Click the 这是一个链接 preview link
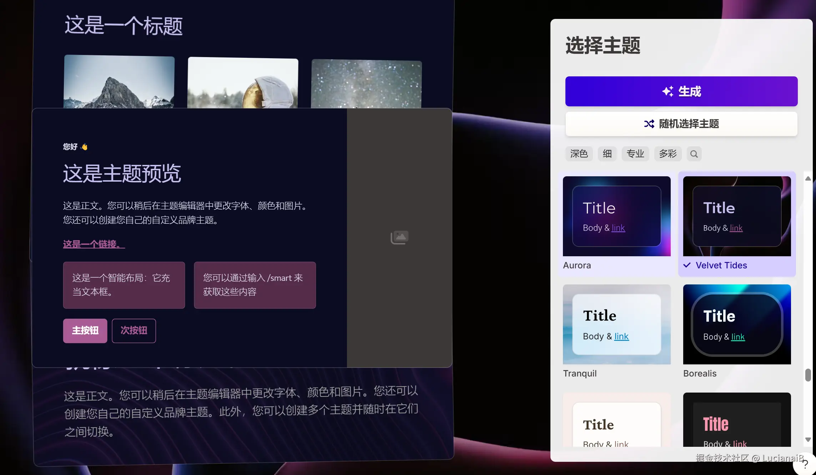The width and height of the screenshot is (816, 475). [x=94, y=244]
